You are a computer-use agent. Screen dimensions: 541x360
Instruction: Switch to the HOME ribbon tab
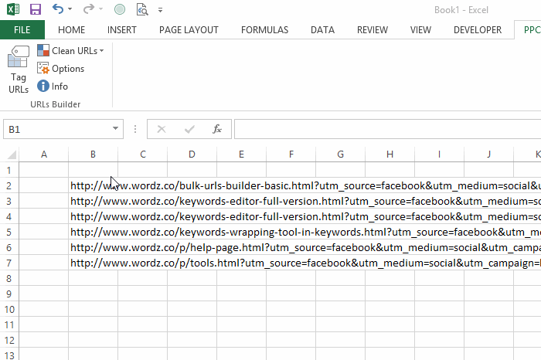(x=71, y=30)
